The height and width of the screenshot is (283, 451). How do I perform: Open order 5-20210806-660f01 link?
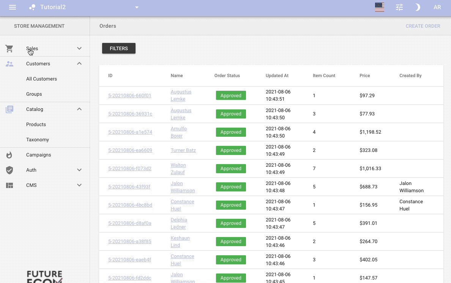point(129,96)
